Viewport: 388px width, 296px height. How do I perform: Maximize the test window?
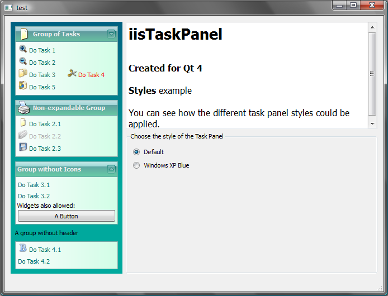353,5
